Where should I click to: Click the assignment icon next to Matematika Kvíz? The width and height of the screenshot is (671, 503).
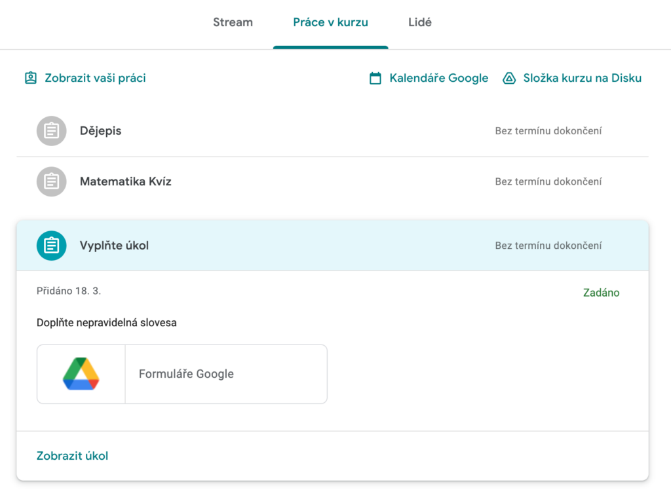click(x=51, y=181)
